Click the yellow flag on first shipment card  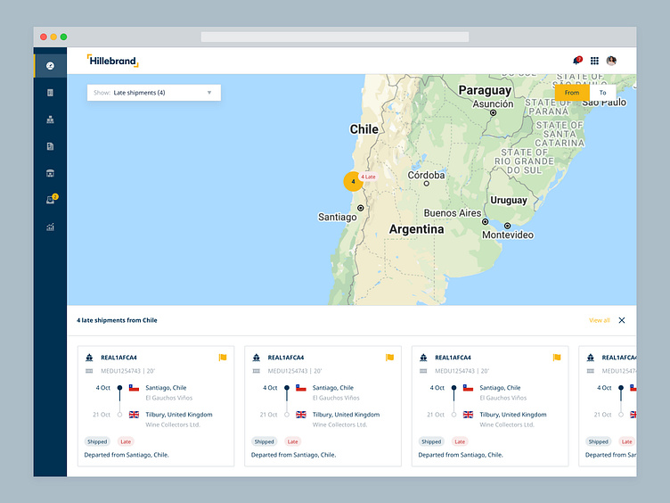223,358
